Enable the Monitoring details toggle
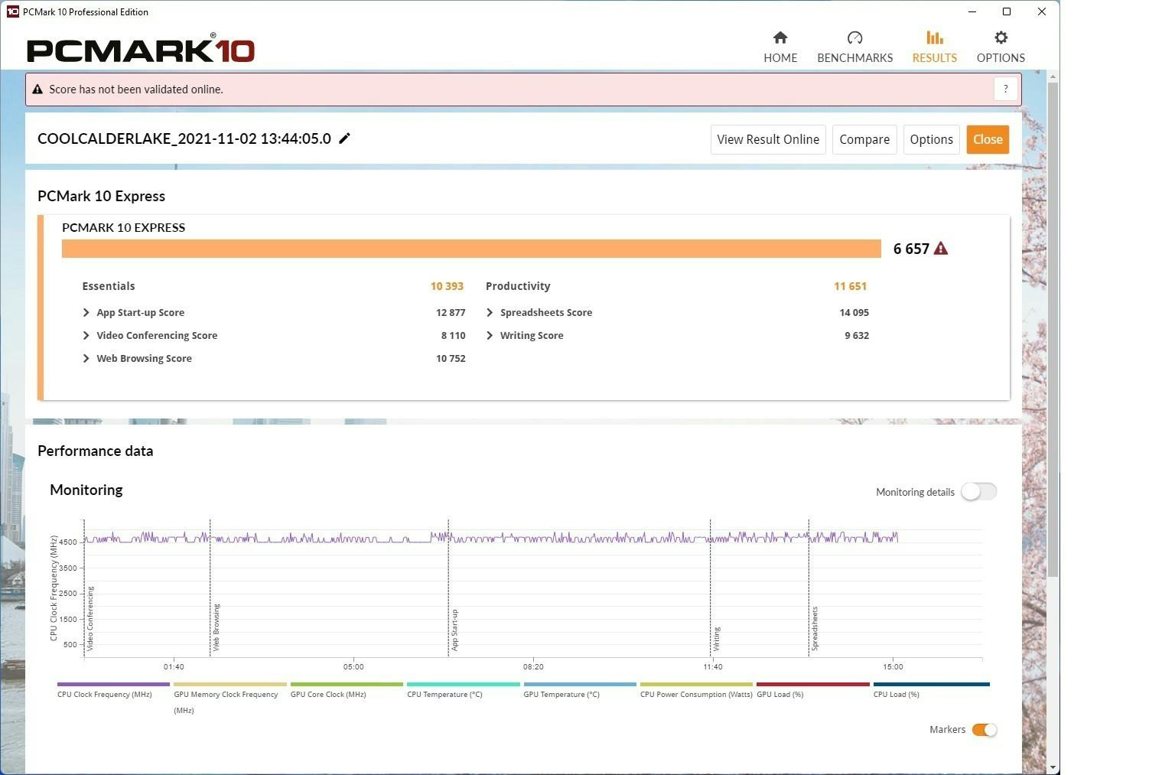 click(978, 492)
